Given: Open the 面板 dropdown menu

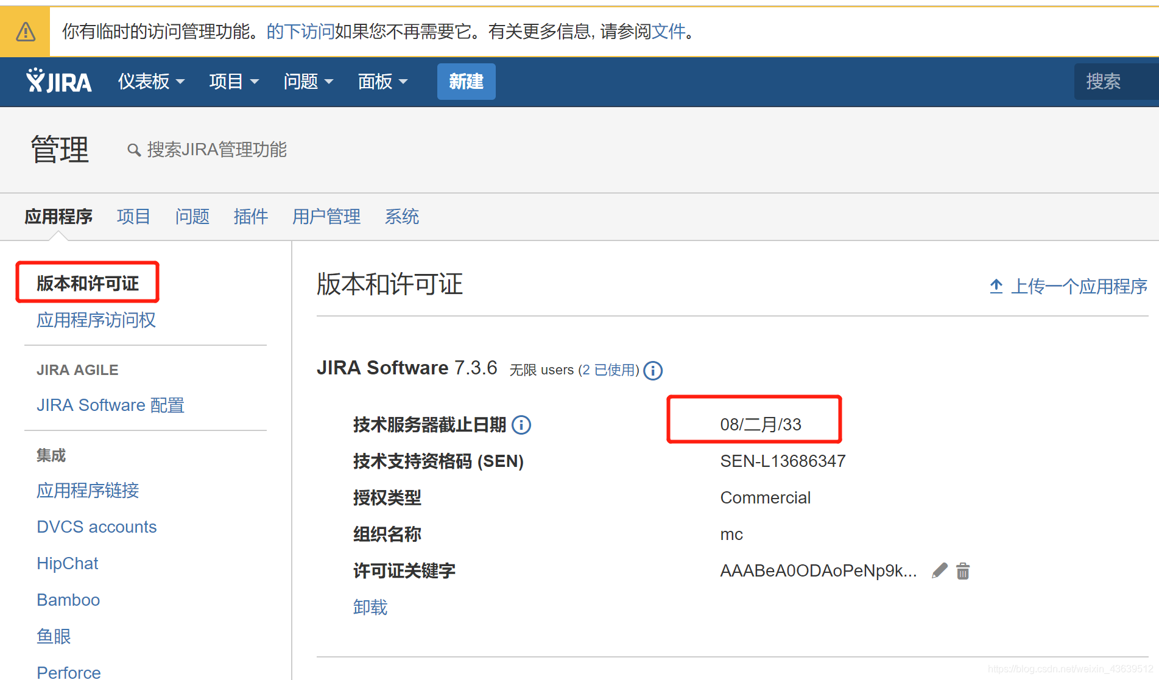Looking at the screenshot, I should [x=382, y=81].
